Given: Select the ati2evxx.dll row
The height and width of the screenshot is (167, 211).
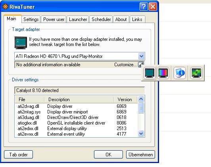Looking at the screenshot, I should coord(76,134).
